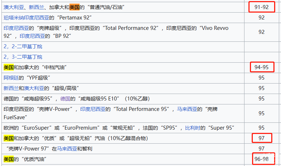Open the 澳大利亚 link in the 91-92 row
The width and height of the screenshot is (281, 166).
(x=13, y=7)
